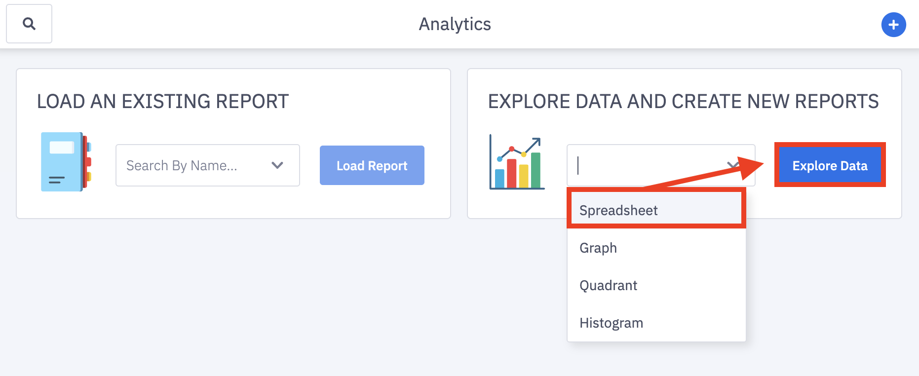Collapse the explore data type chevron
Viewport: 919px width, 376px height.
pos(733,165)
